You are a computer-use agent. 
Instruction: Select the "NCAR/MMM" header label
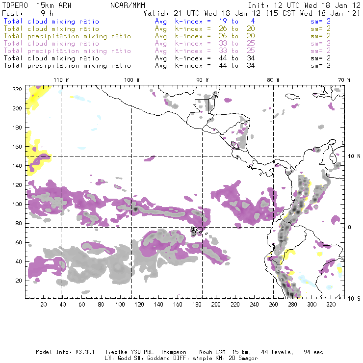[x=128, y=5]
